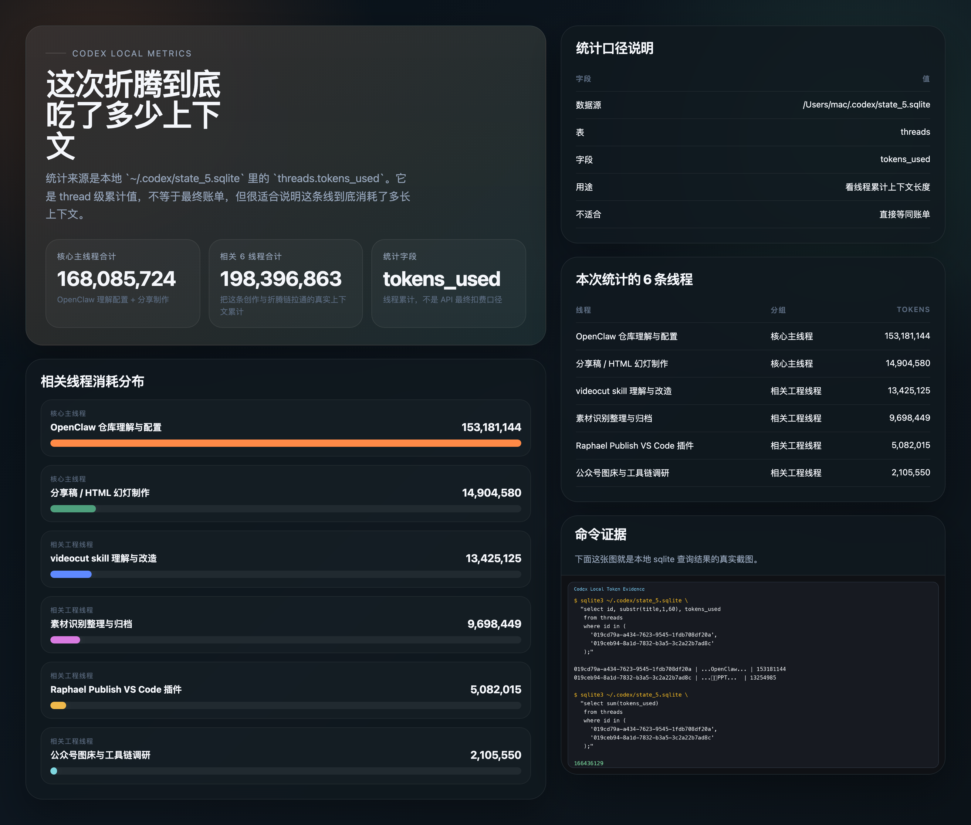The height and width of the screenshot is (825, 971).
Task: Click the orange OpenClaw progress bar
Action: click(285, 443)
